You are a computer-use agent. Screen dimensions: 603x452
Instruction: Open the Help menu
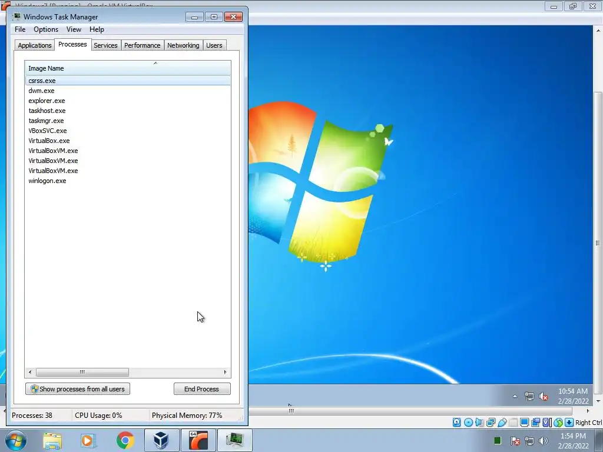(97, 29)
